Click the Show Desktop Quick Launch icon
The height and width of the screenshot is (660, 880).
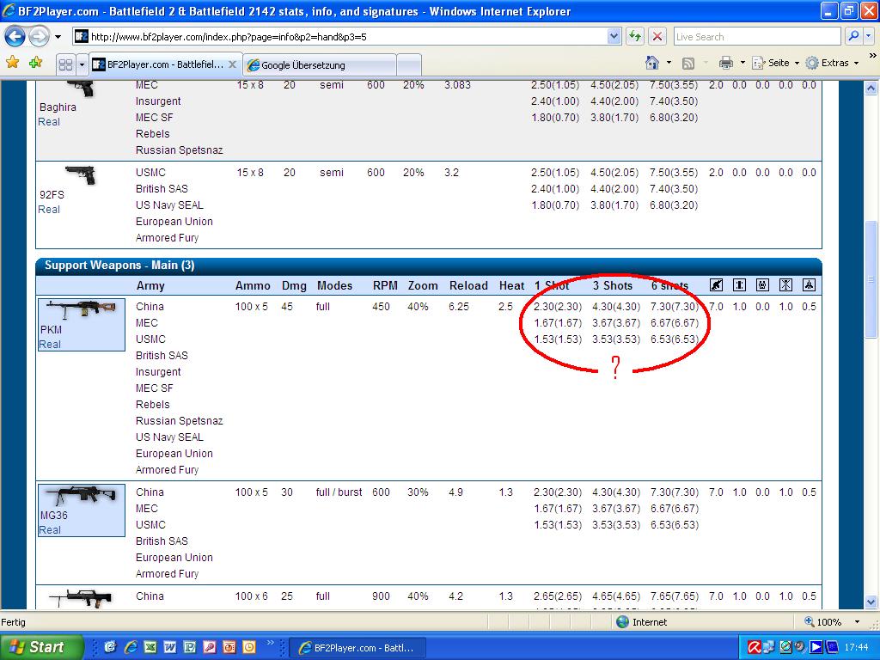(x=110, y=647)
